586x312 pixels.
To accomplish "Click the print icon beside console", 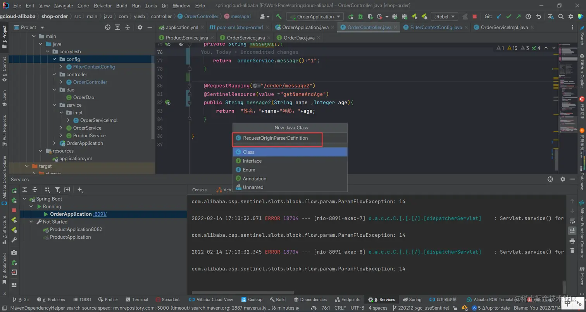I will click(572, 241).
